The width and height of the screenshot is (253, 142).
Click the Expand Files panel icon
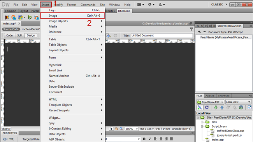pos(249,107)
